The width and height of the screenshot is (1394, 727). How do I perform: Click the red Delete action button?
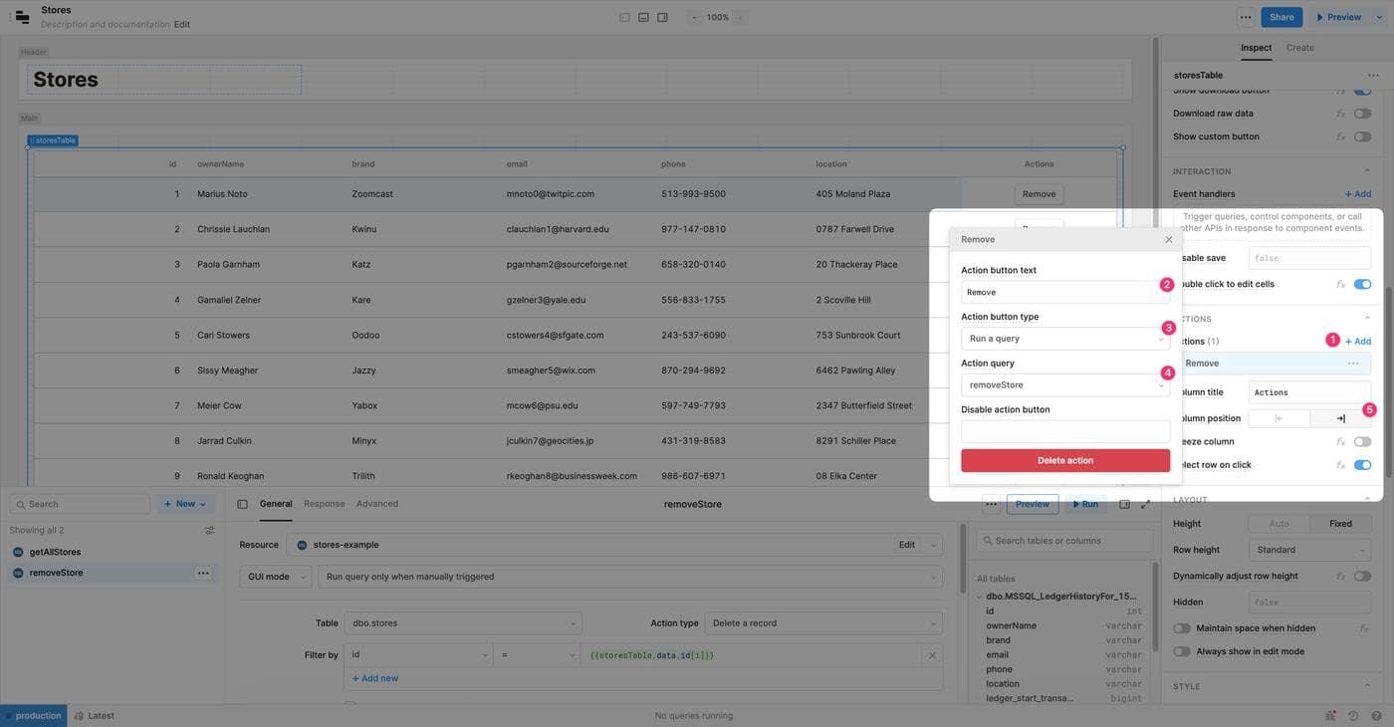1064,460
